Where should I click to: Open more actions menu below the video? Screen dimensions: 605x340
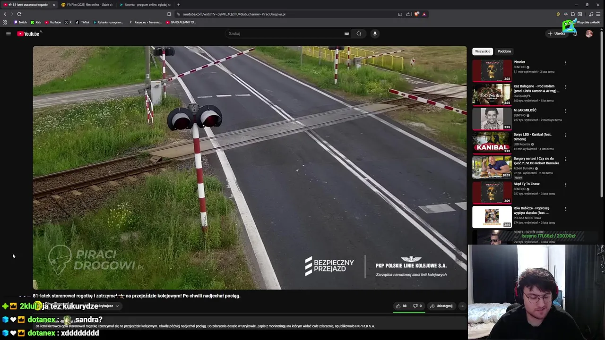pos(462,306)
